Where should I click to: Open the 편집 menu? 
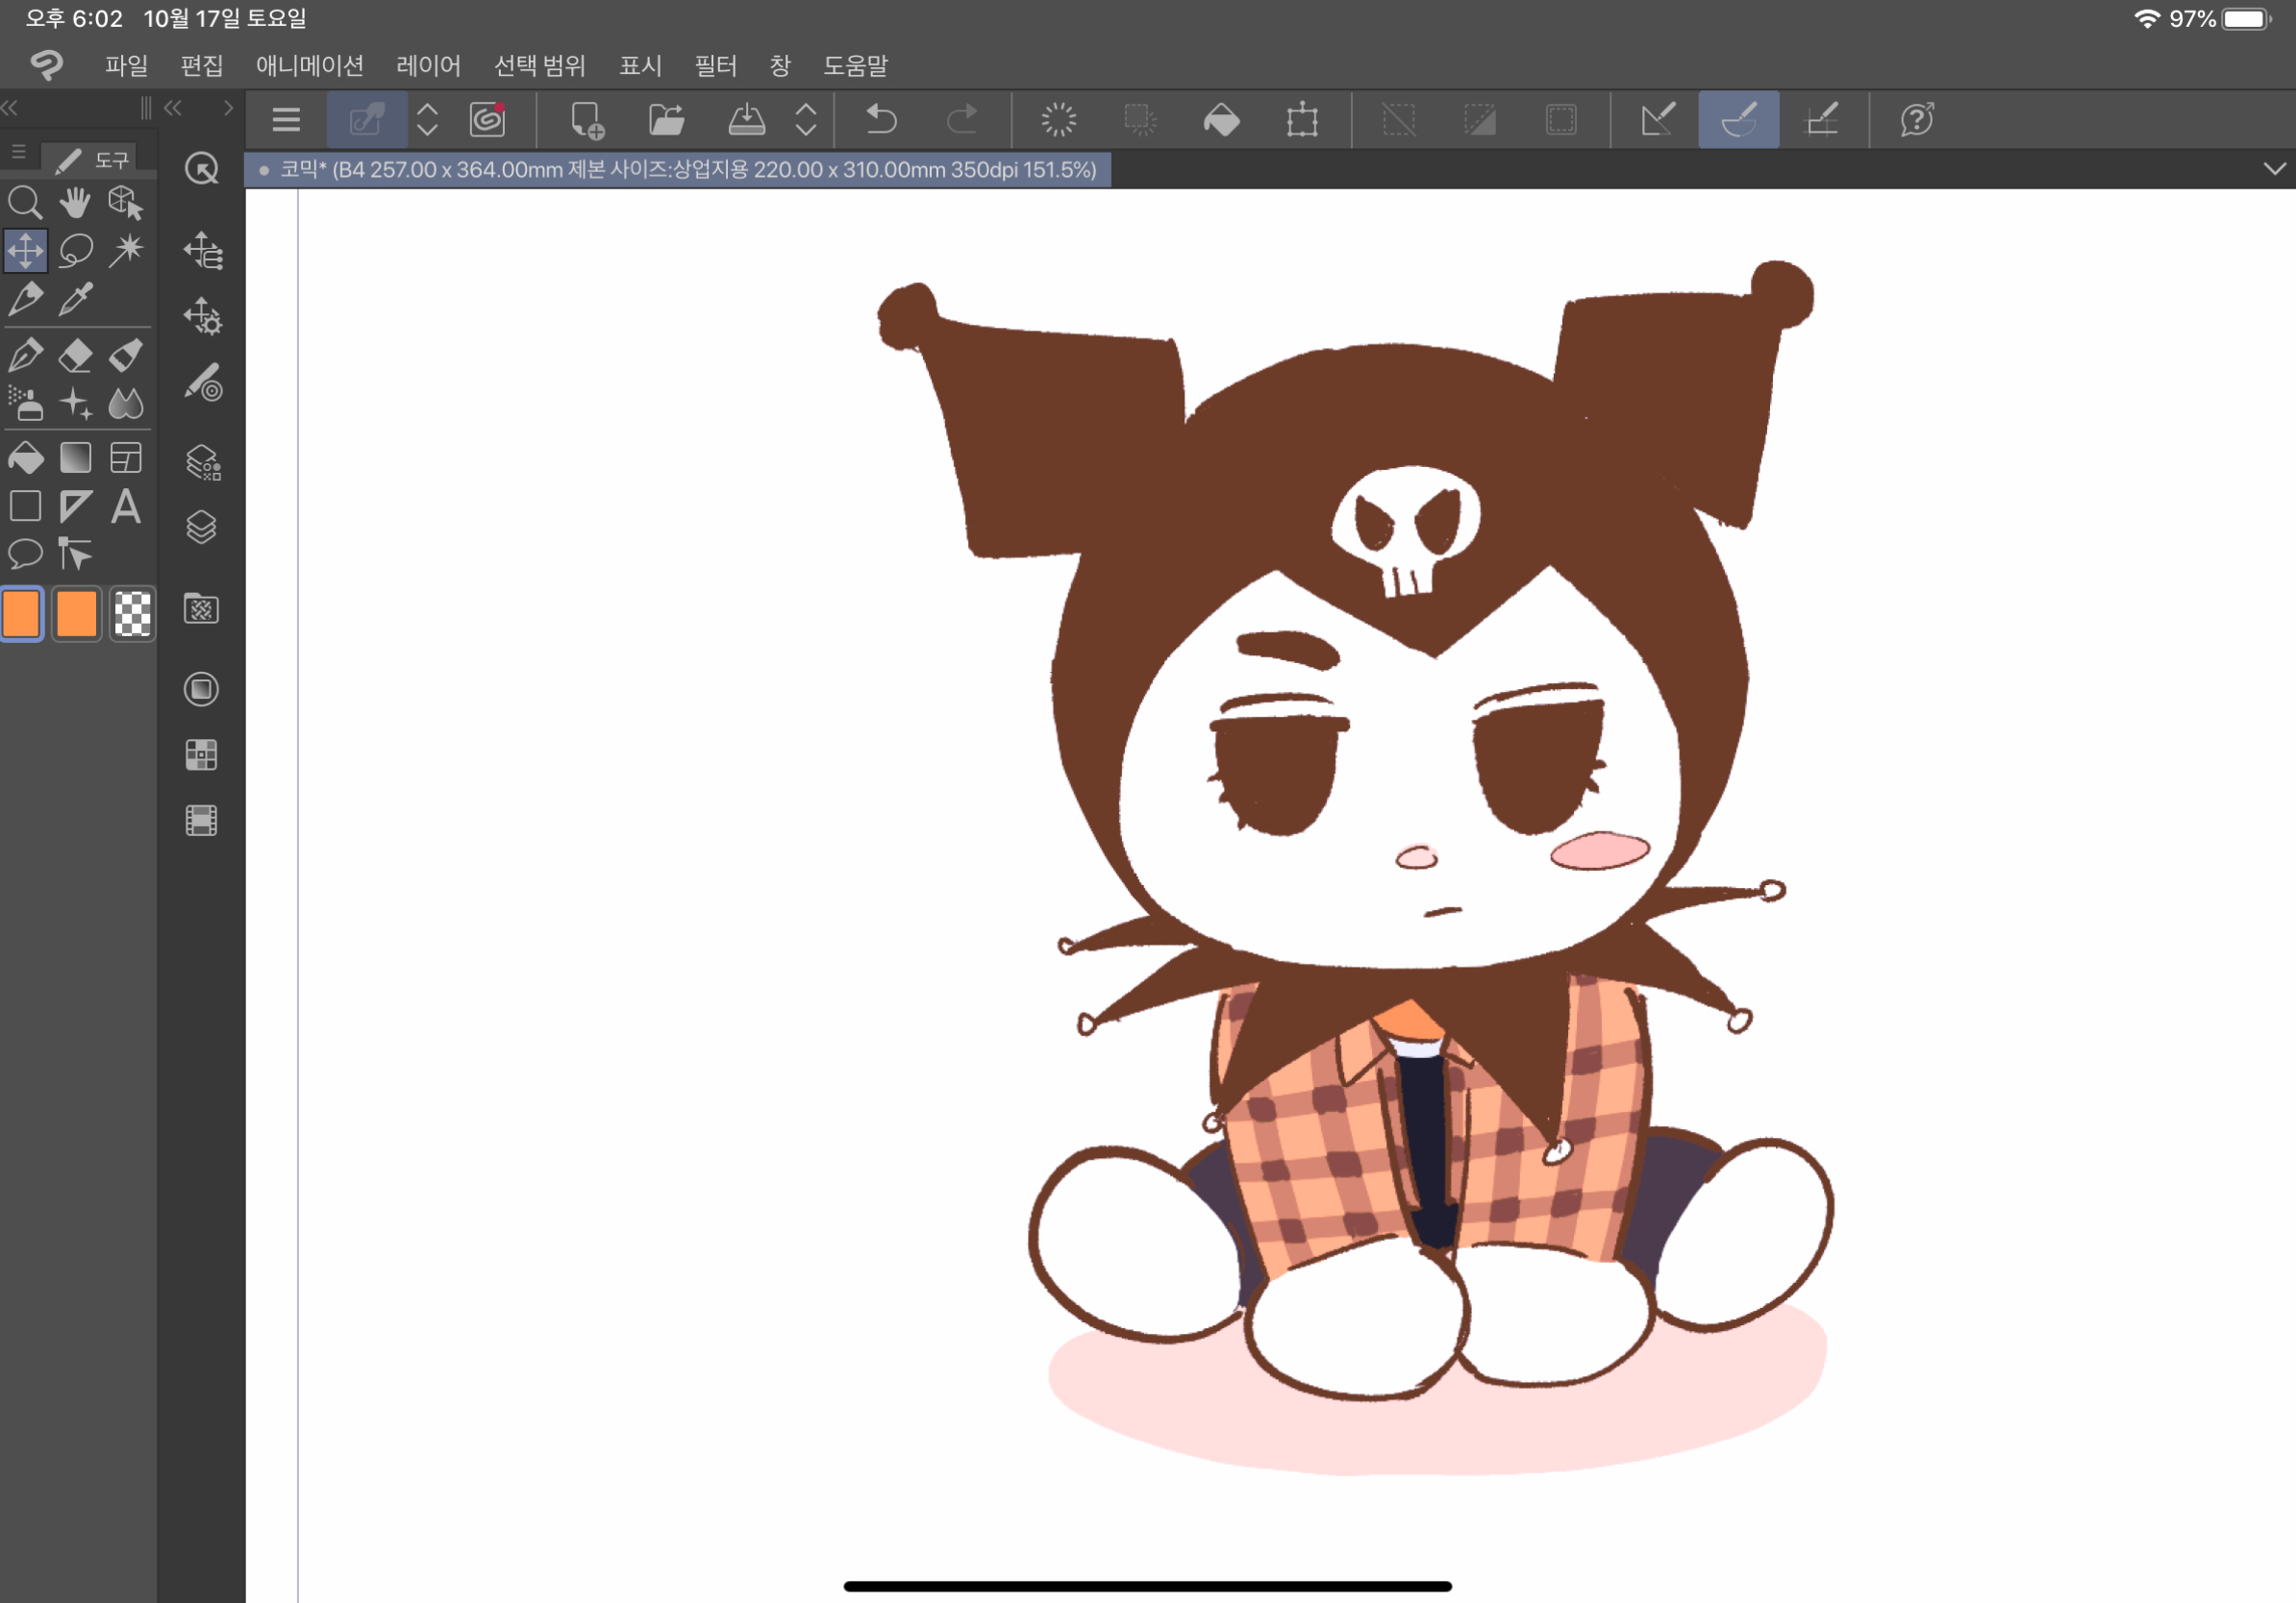click(201, 66)
